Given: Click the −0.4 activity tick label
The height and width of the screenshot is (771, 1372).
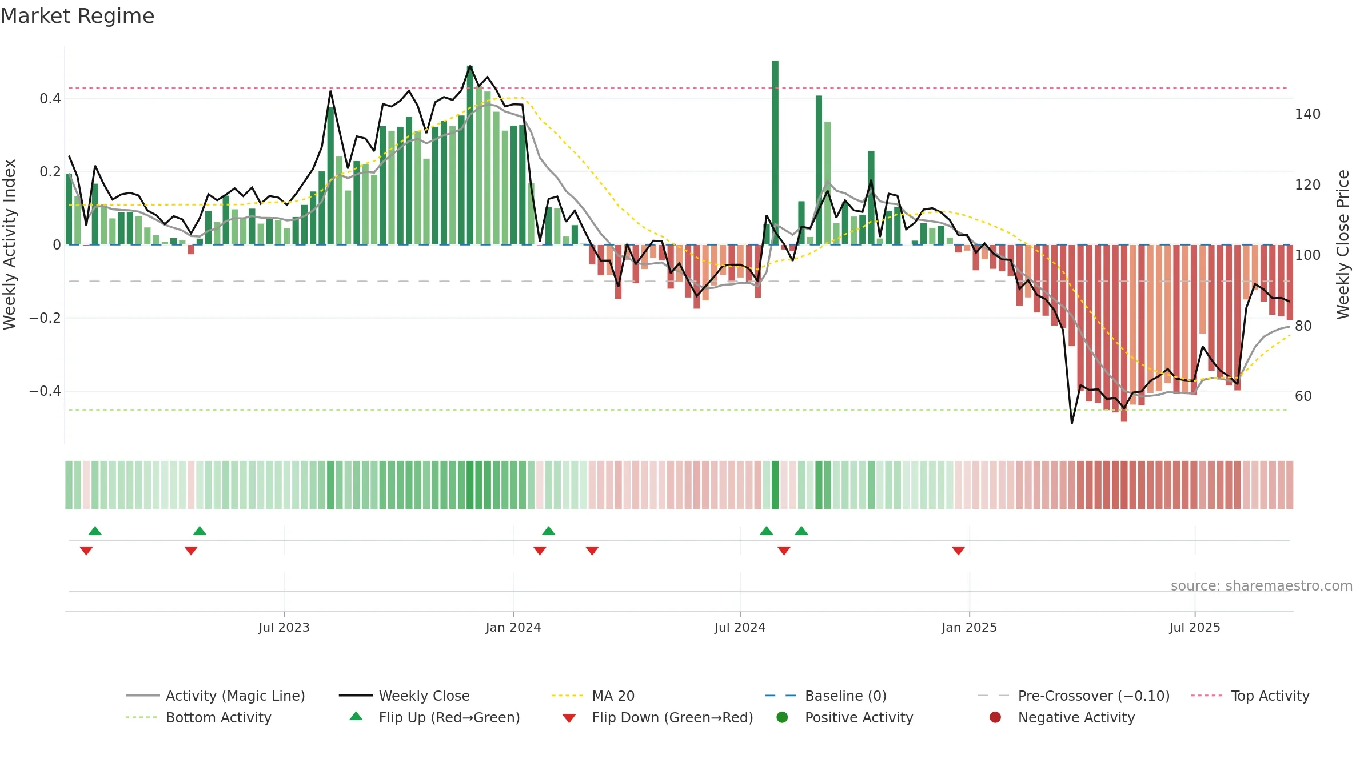Looking at the screenshot, I should pos(45,391).
